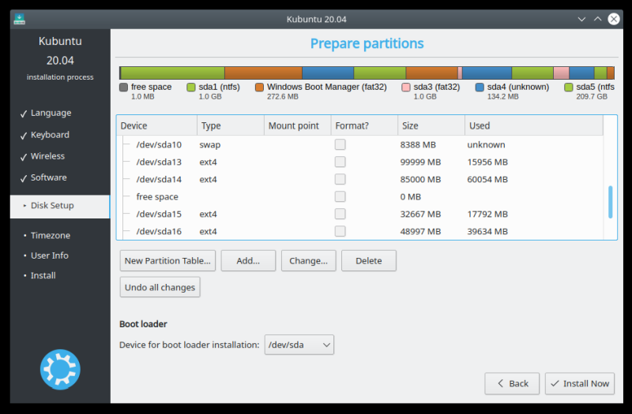
Task: Select the /dev/sda15 device row
Action: point(360,214)
